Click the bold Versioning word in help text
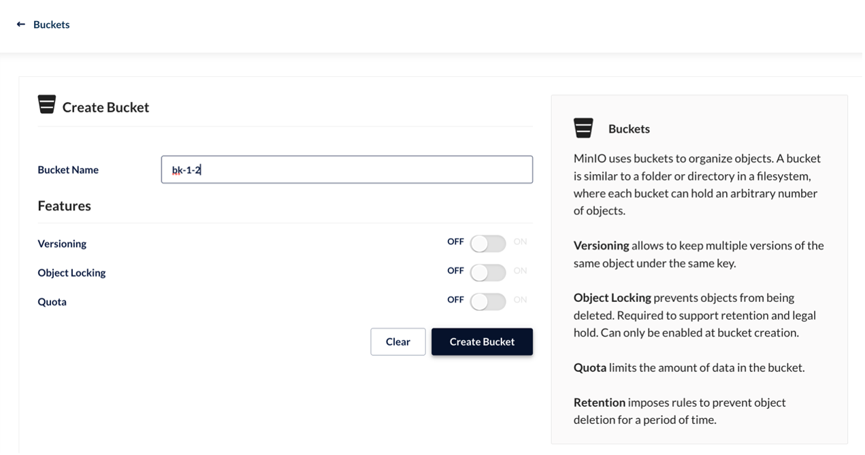865x455 pixels. pyautogui.click(x=601, y=245)
